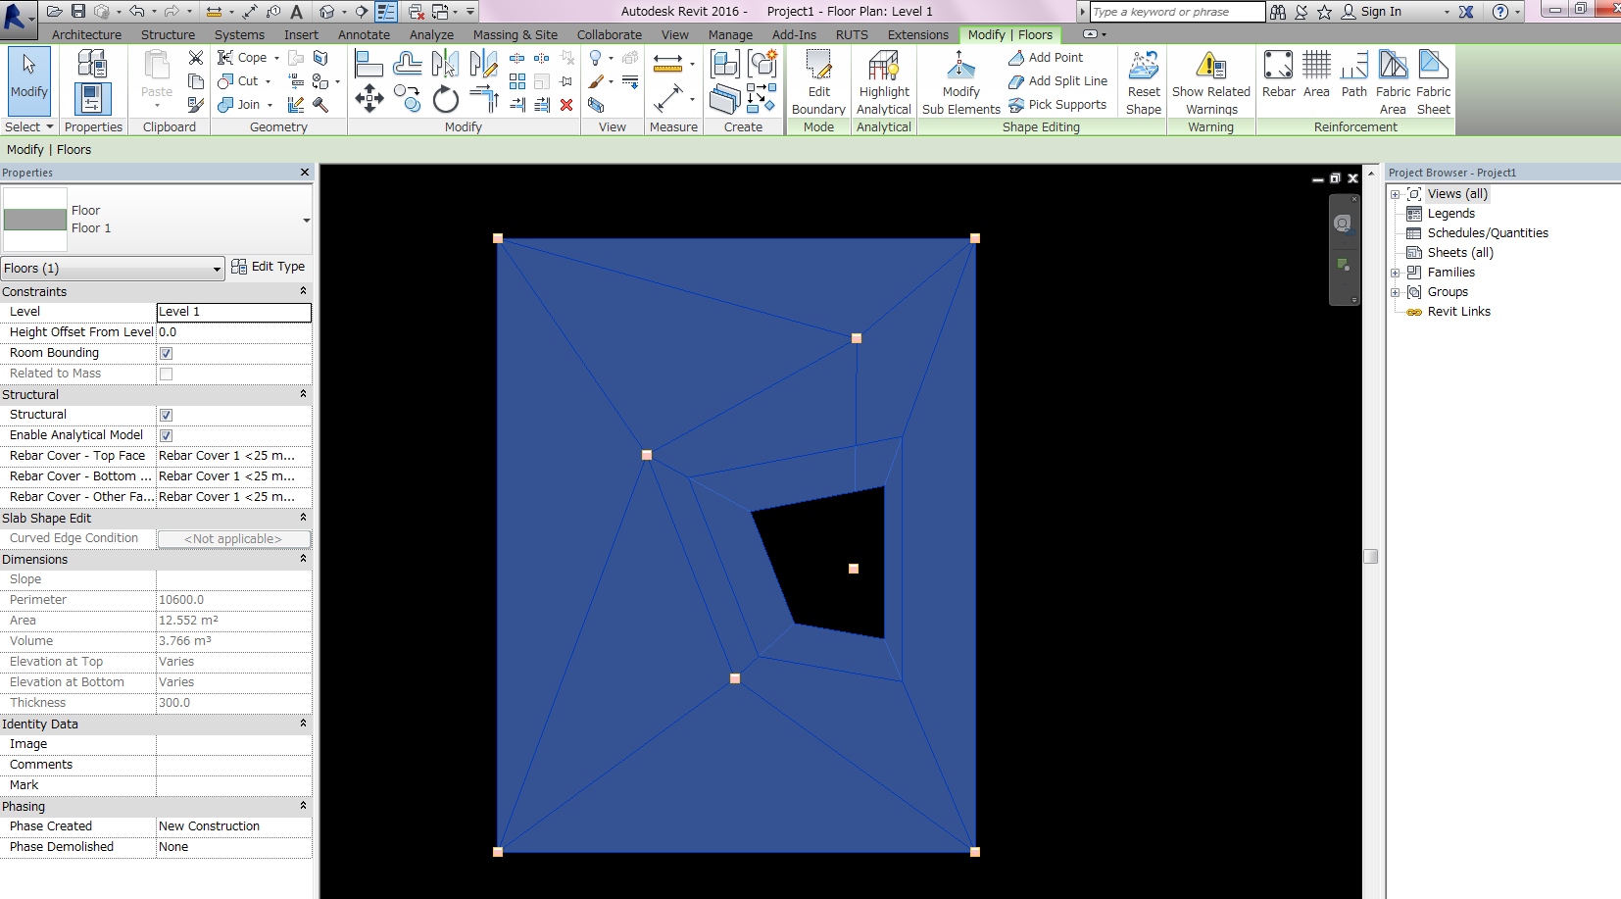Select Fabric Sheet tool
The image size is (1621, 899).
tap(1433, 82)
